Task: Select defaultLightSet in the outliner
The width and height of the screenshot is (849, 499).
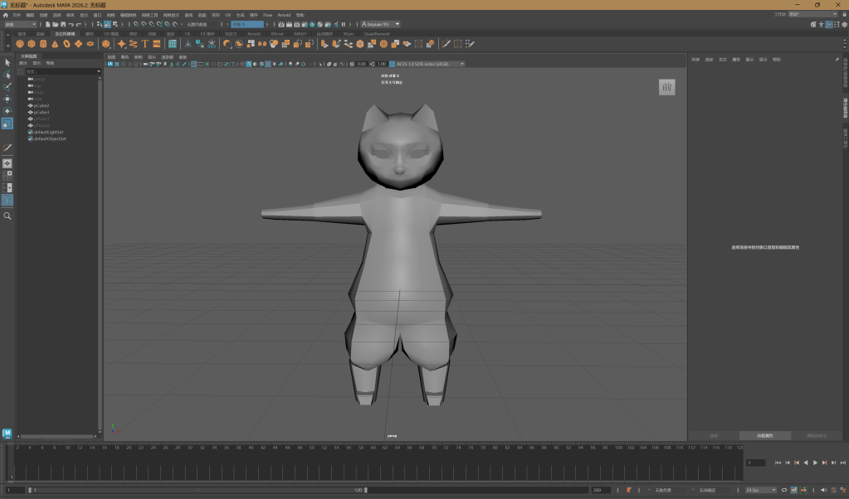Action: pyautogui.click(x=49, y=132)
